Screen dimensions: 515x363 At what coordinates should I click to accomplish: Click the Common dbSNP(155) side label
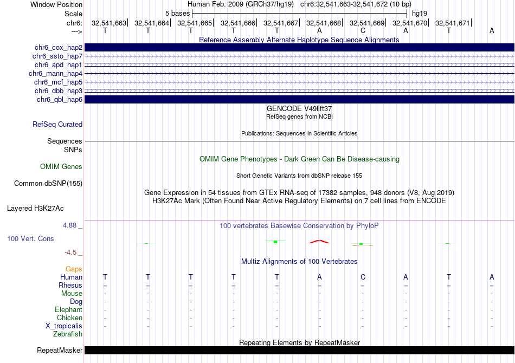[x=48, y=184]
